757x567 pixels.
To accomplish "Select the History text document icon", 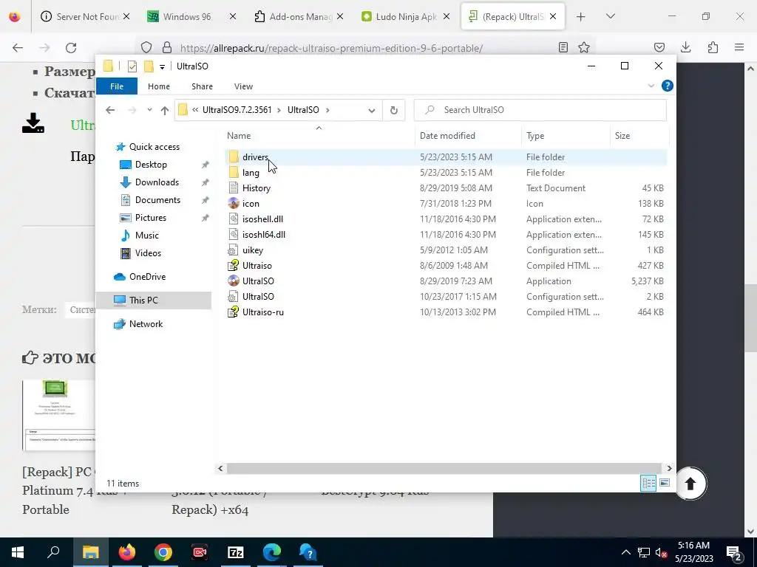I will coord(234,188).
